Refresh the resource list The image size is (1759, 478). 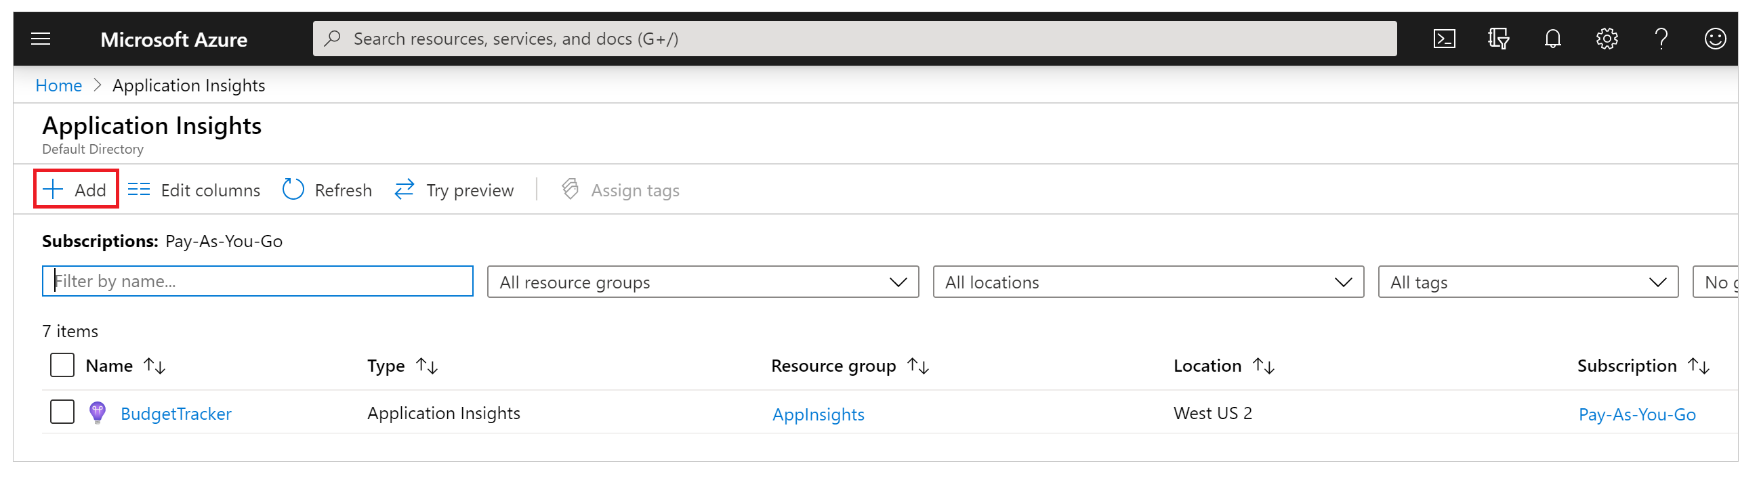(x=327, y=190)
